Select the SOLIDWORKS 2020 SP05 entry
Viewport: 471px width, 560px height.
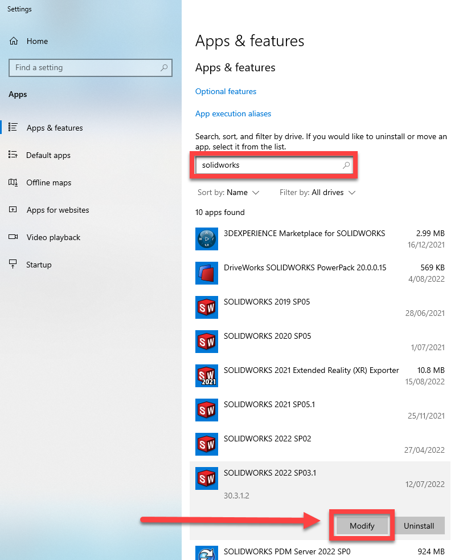[x=320, y=342]
